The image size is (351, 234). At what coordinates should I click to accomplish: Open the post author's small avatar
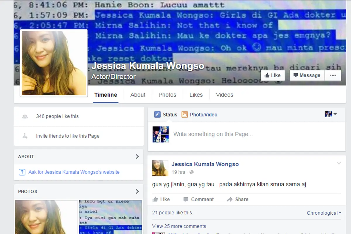160,168
